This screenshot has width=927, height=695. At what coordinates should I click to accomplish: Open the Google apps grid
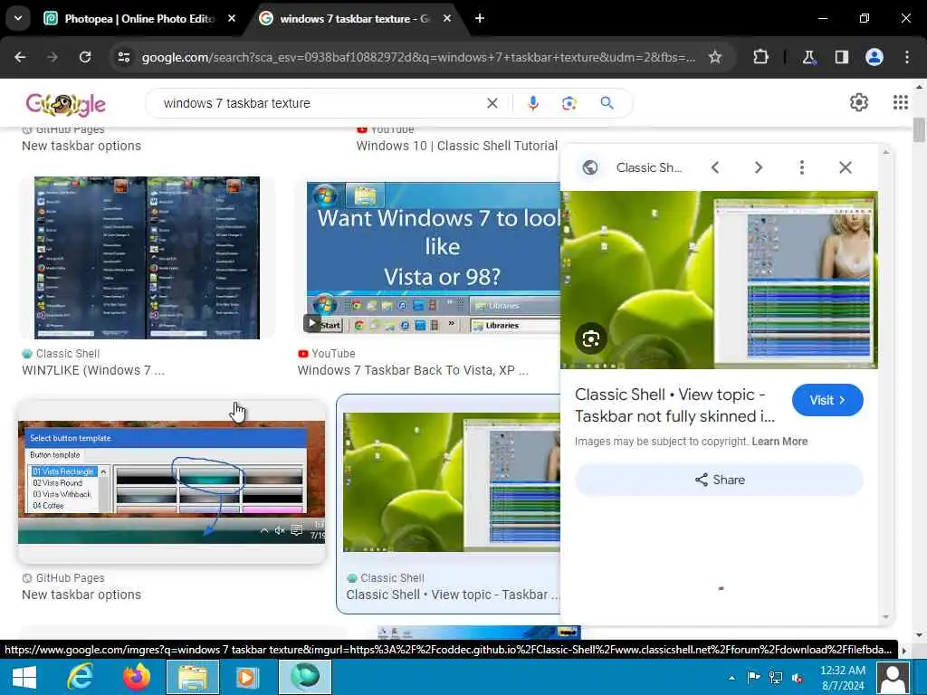tap(901, 103)
